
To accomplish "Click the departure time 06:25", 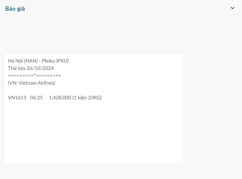I will click(36, 97).
